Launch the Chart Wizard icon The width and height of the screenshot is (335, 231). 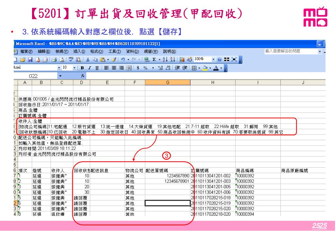(182, 59)
